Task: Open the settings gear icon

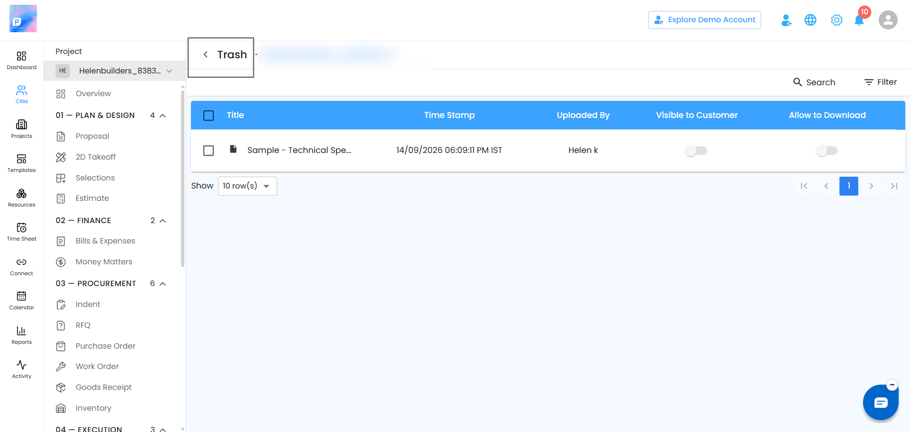Action: (837, 20)
